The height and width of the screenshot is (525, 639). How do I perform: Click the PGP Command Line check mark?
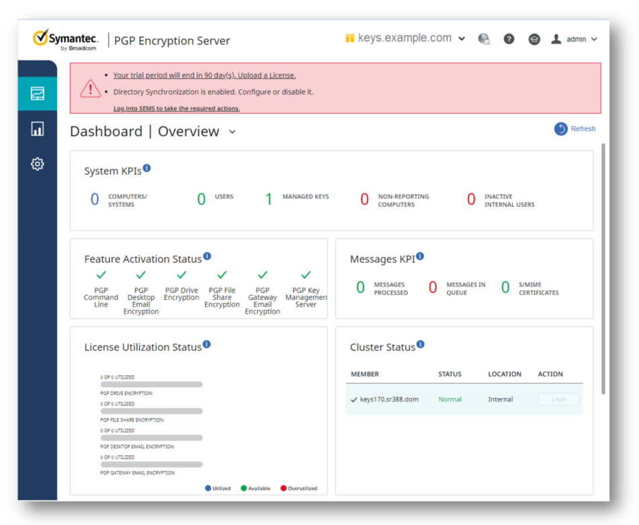tap(101, 275)
